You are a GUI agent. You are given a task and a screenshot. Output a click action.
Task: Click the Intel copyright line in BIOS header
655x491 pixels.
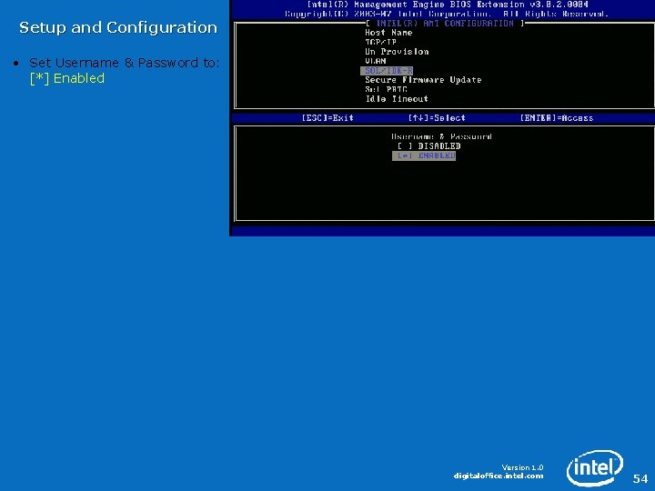point(446,15)
